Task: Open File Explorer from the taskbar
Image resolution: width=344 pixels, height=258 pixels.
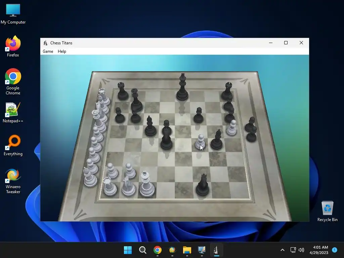Action: click(187, 250)
